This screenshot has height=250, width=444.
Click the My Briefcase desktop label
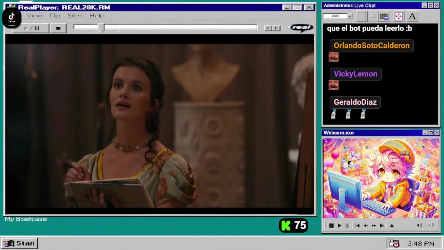tap(26, 219)
